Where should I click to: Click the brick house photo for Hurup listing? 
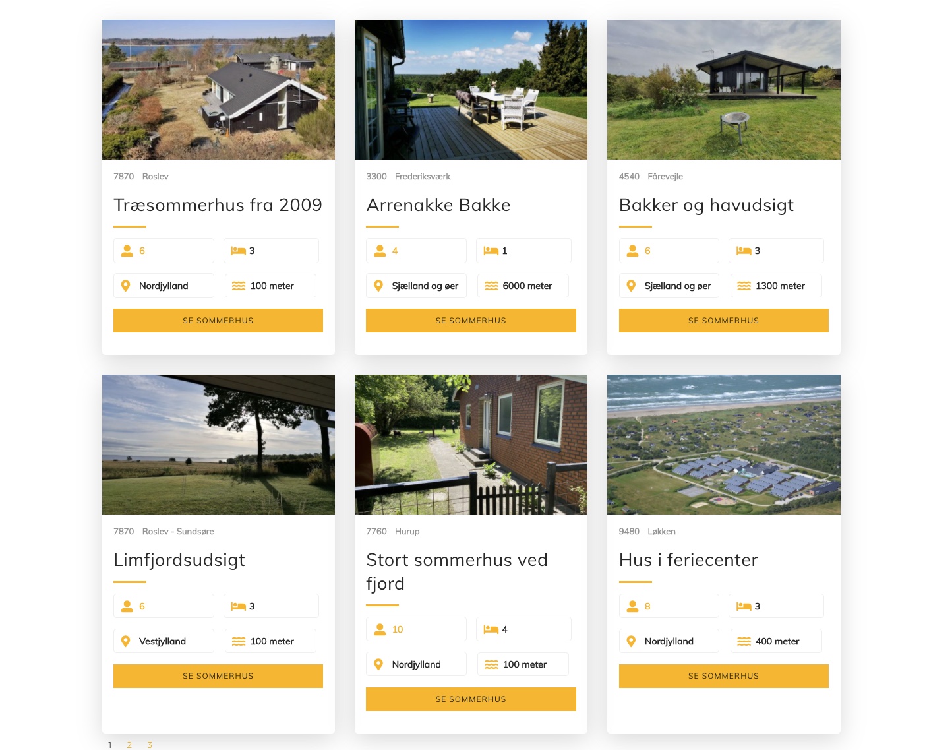coord(471,445)
